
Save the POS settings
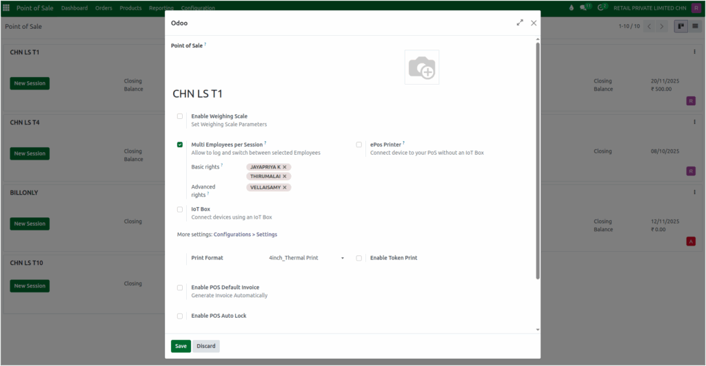point(181,346)
